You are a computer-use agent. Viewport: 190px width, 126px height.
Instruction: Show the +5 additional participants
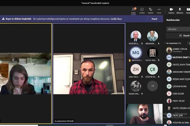(152, 86)
